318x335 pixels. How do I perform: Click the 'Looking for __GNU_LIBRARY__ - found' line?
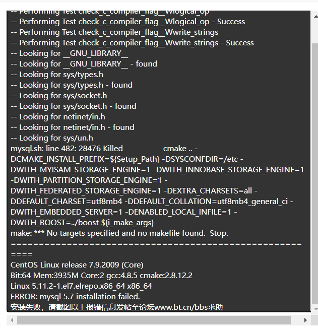(x=84, y=64)
